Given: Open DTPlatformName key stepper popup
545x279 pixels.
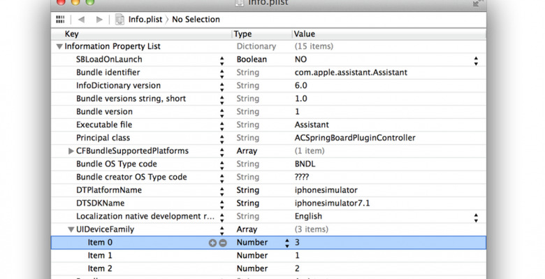Looking at the screenshot, I should point(221,192).
